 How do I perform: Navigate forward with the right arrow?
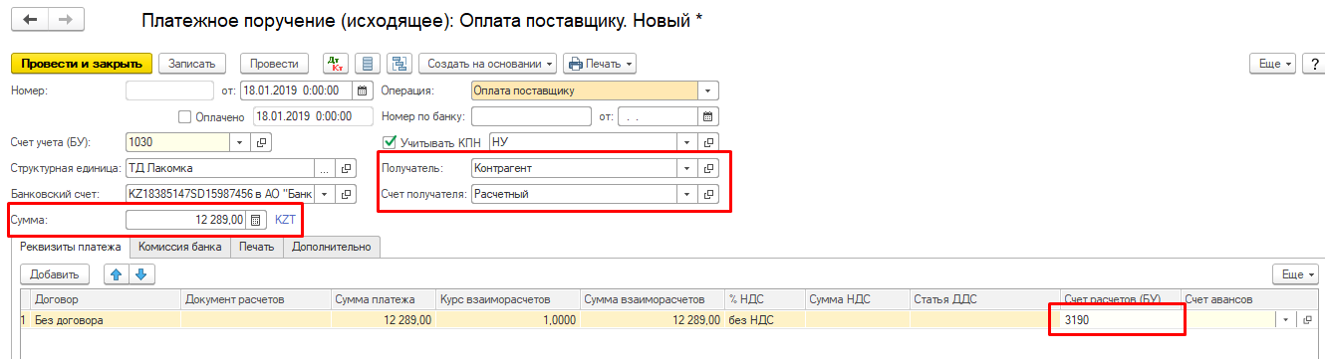point(66,19)
